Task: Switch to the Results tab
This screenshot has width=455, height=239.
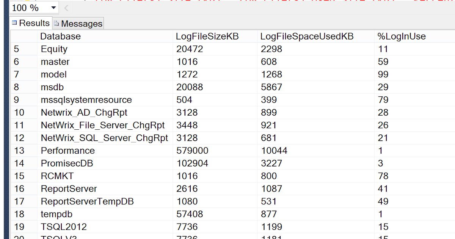Action: point(33,23)
